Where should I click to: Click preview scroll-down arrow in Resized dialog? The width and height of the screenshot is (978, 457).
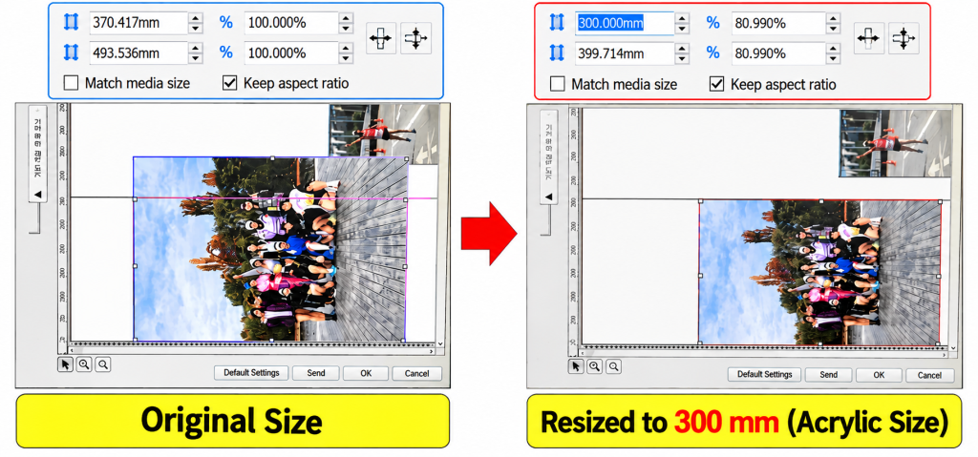click(x=952, y=346)
